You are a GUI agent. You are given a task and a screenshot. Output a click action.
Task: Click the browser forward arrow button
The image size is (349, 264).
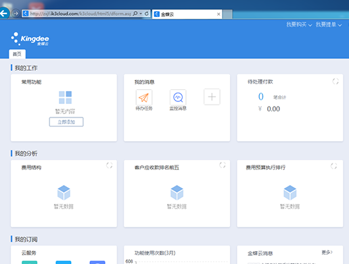[16, 14]
